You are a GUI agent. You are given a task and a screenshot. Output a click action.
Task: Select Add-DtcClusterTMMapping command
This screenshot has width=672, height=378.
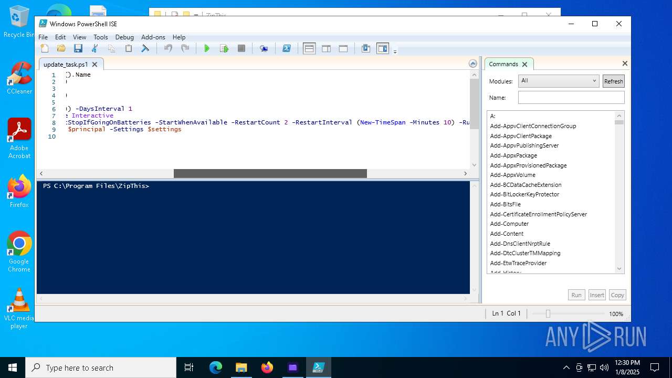525,253
